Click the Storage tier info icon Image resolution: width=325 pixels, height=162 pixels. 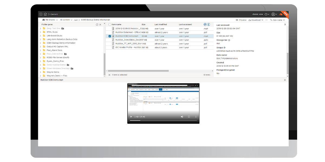229,40
